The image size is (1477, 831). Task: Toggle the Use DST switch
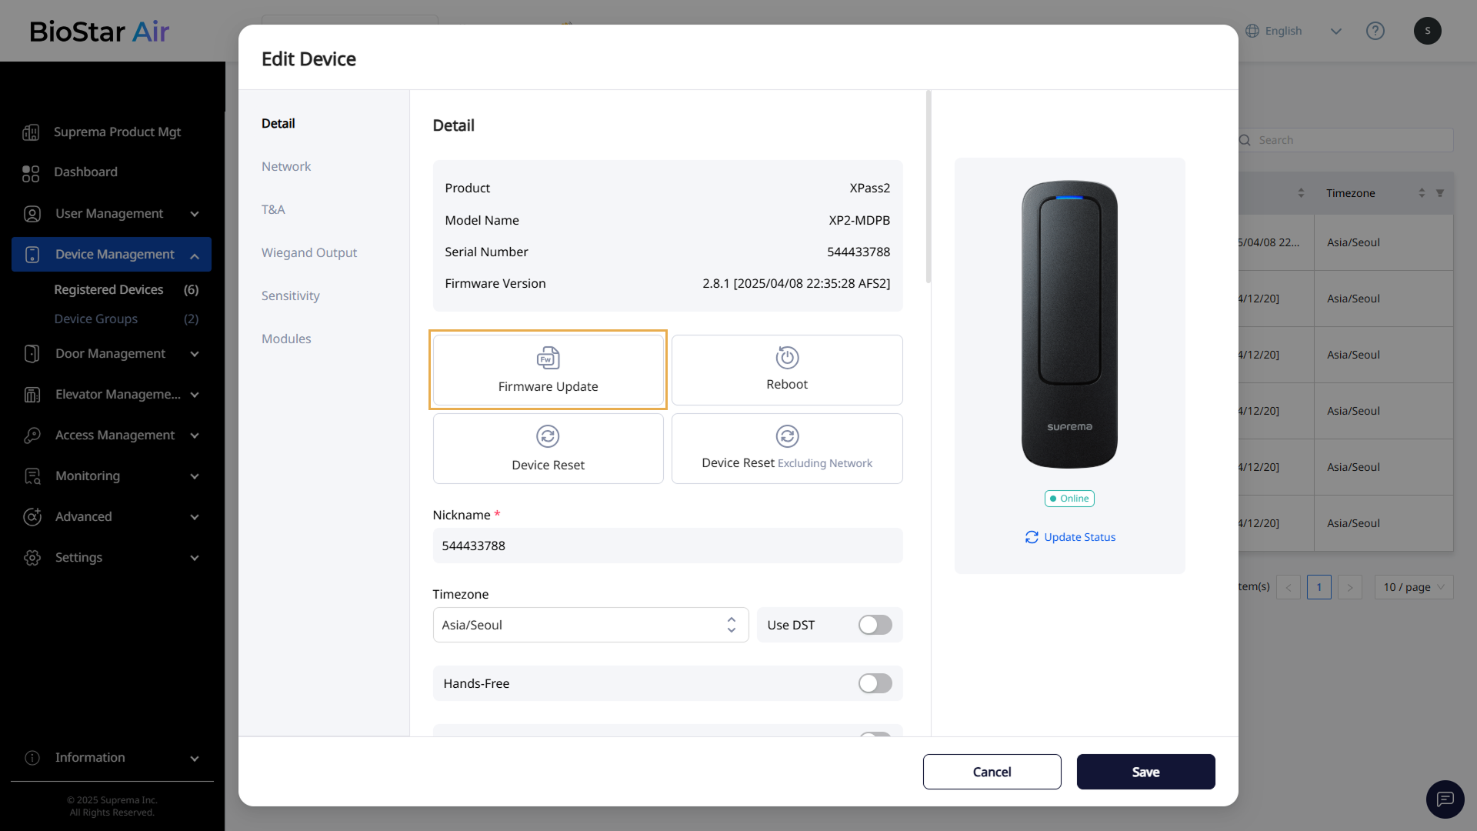[x=875, y=625]
